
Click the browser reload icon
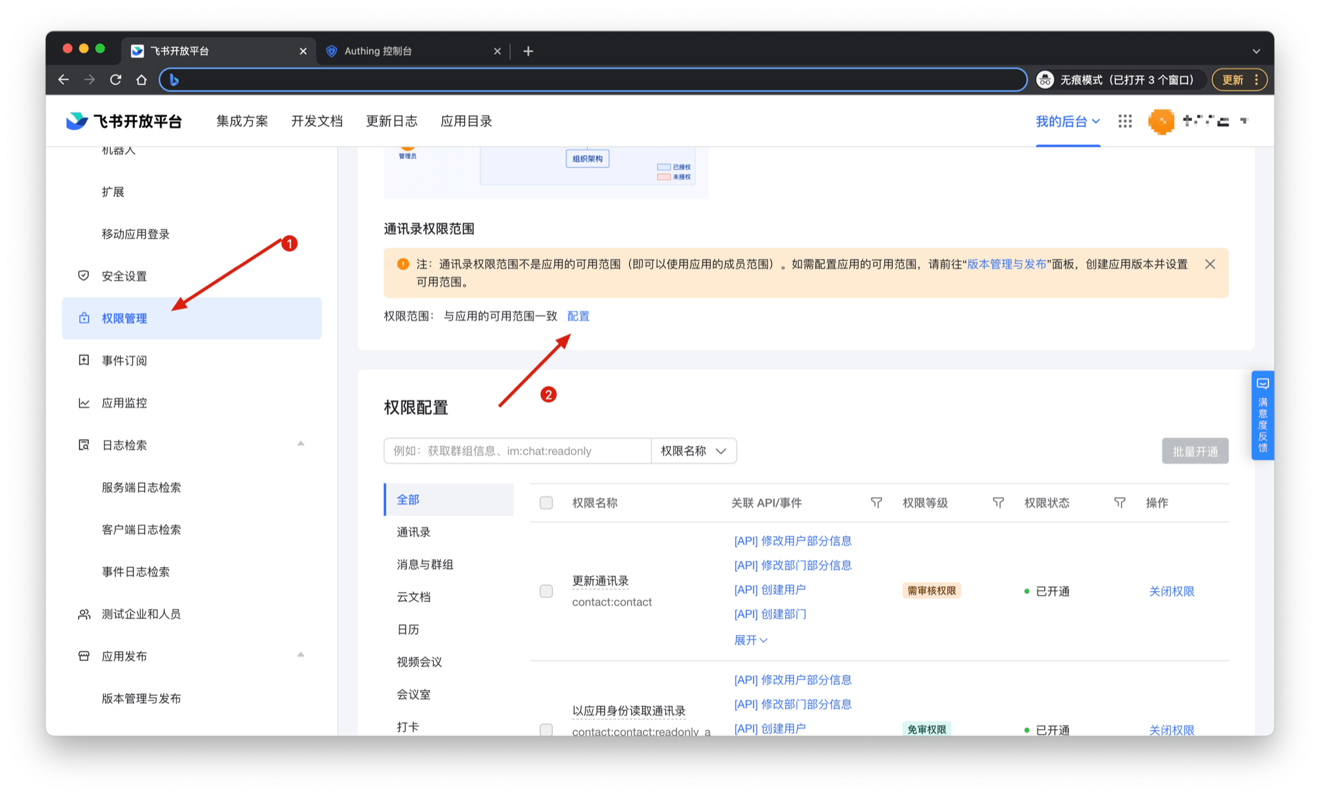pyautogui.click(x=115, y=80)
